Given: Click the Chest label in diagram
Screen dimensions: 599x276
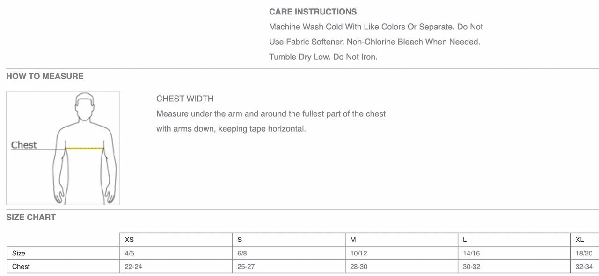Looking at the screenshot, I should point(24,145).
